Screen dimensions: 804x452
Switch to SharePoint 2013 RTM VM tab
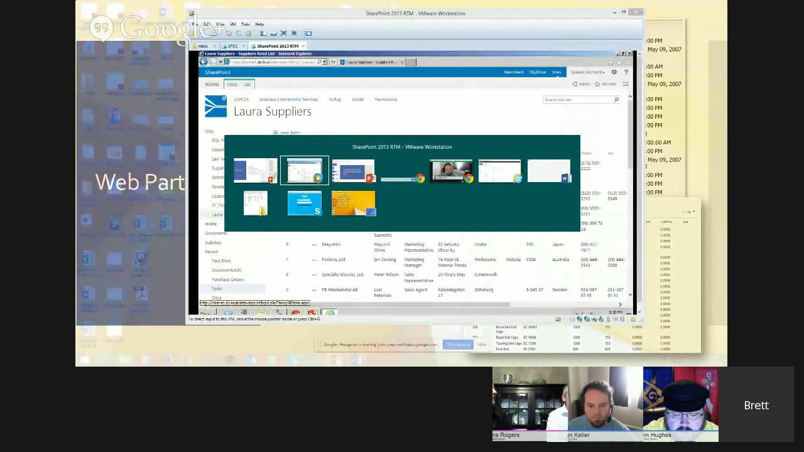point(277,46)
